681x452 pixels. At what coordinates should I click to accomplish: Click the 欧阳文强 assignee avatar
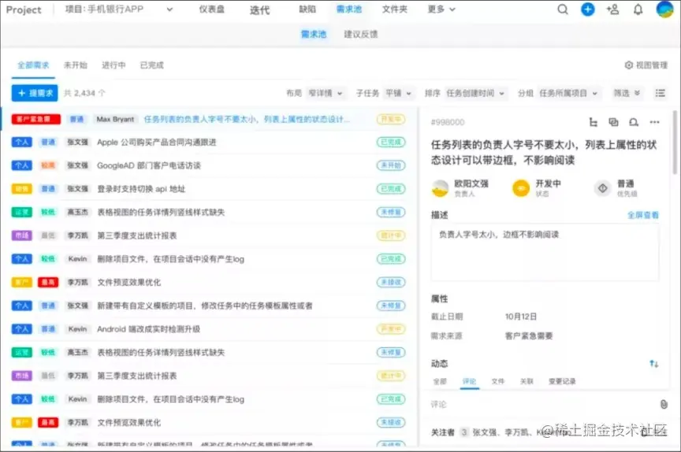tap(440, 188)
